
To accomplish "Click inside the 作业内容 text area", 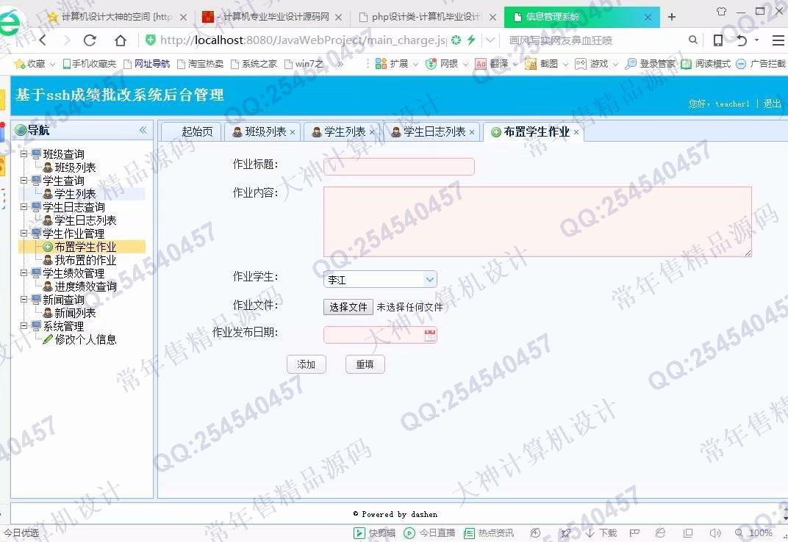I will [538, 222].
